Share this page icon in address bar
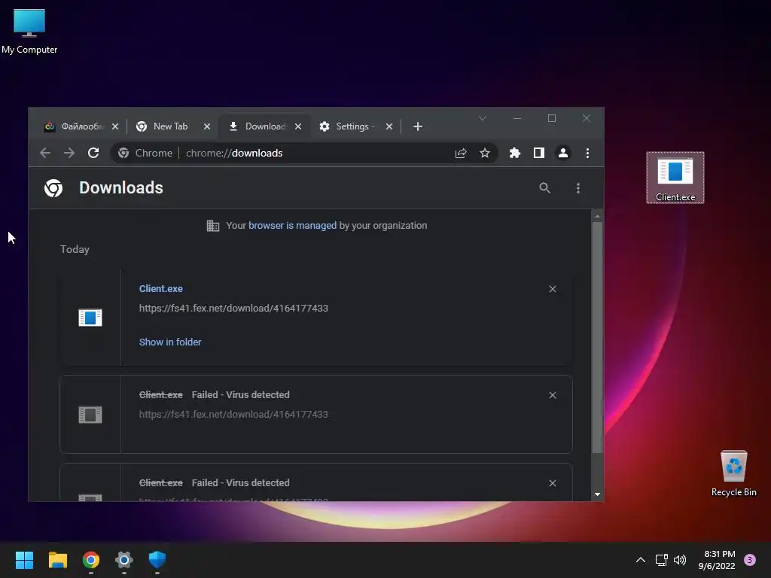The image size is (771, 578). (461, 154)
